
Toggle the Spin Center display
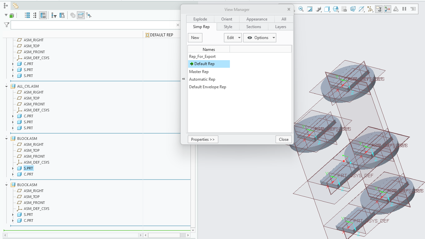coord(387,9)
